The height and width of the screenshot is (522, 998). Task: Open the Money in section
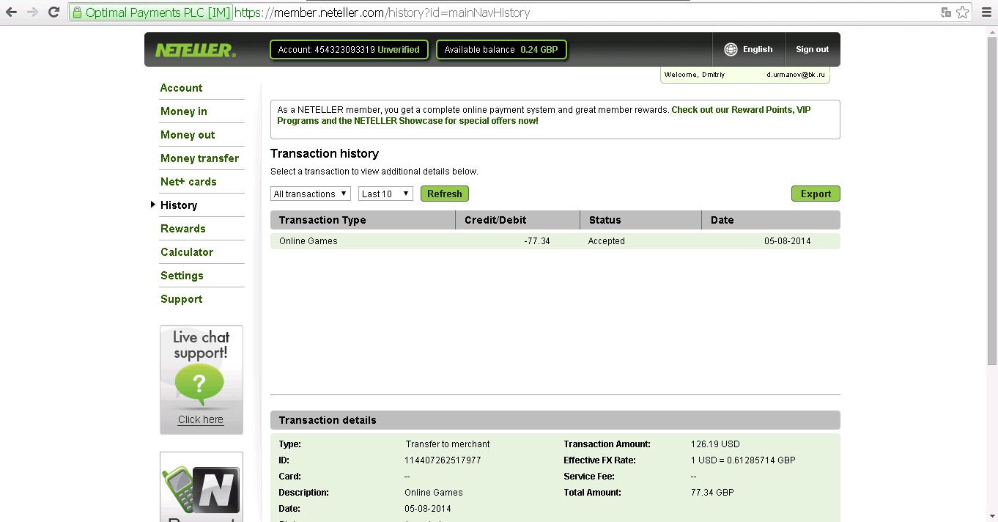(184, 111)
